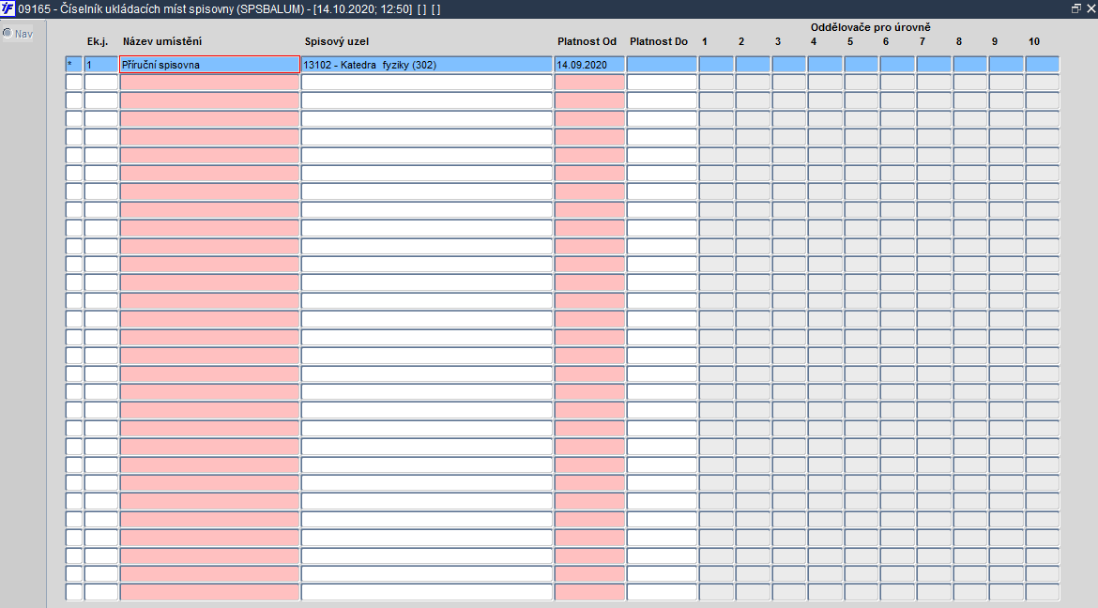Screen dimensions: 1098x608
Task: Click the 'Platnost Od' column header
Action: (x=587, y=41)
